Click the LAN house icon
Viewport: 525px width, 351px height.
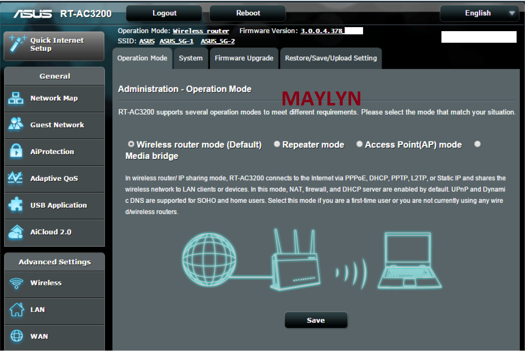coord(16,310)
